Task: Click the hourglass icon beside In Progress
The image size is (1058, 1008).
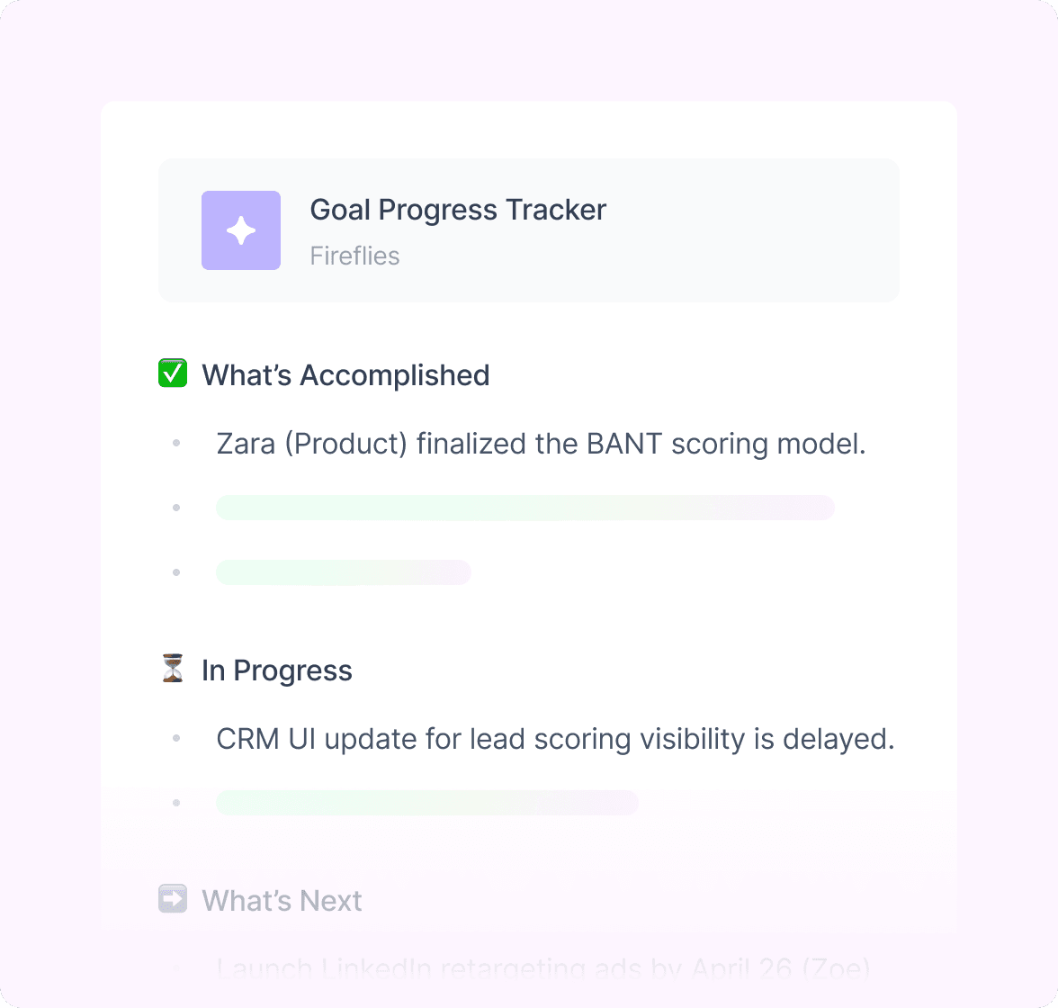Action: click(x=173, y=669)
